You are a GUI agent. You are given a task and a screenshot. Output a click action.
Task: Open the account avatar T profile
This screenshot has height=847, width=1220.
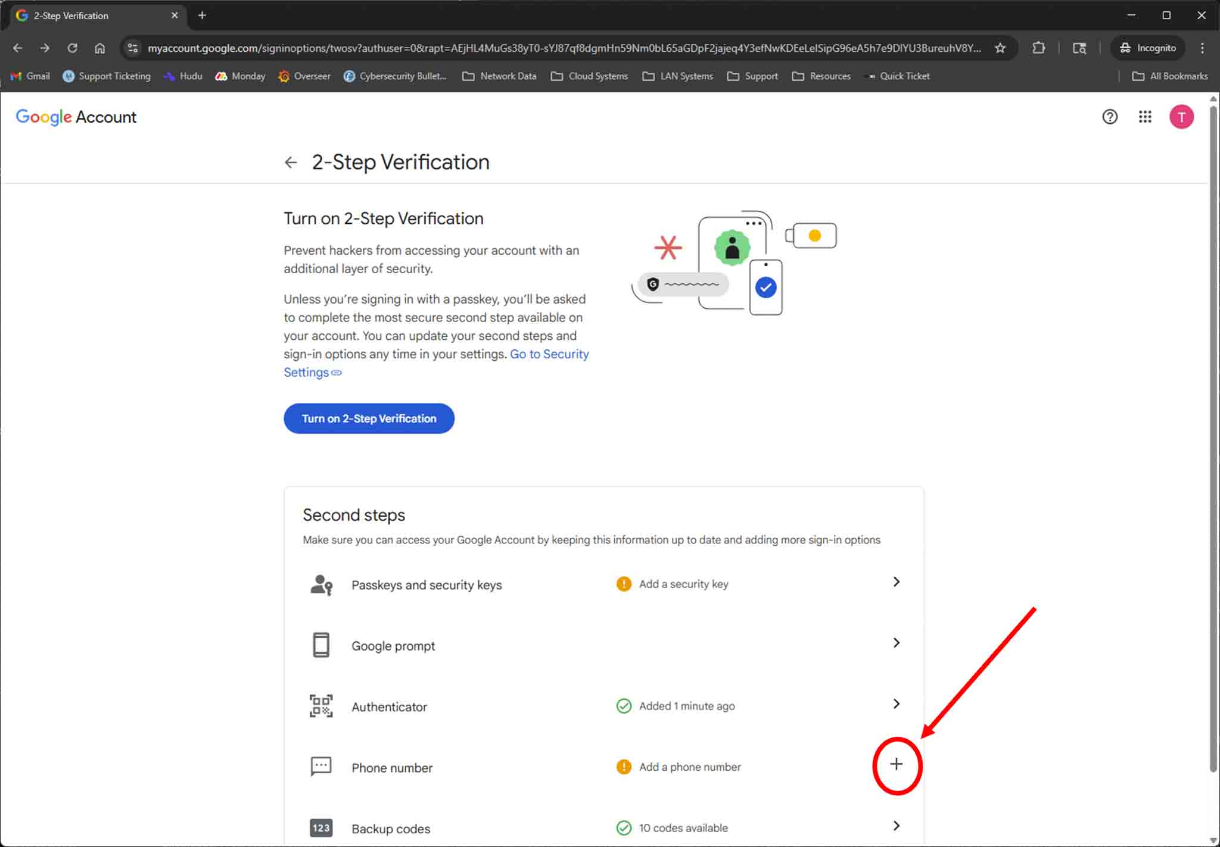pos(1181,117)
